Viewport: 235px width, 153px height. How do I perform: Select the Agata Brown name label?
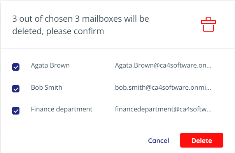(x=50, y=65)
